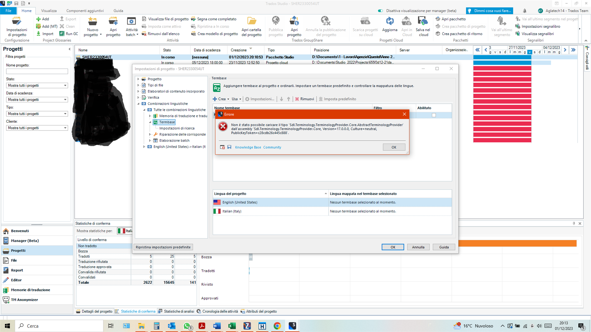Open the Attività batch menu
The height and width of the screenshot is (332, 591).
131,27
